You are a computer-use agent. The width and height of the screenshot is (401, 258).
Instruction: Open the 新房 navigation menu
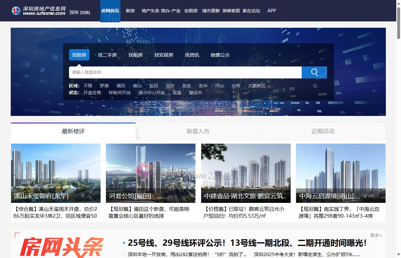(130, 10)
